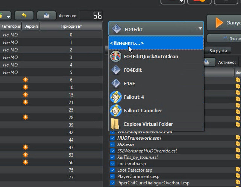Choose the <Изменить...> entry in dropdown
The height and width of the screenshot is (187, 241).
point(156,43)
